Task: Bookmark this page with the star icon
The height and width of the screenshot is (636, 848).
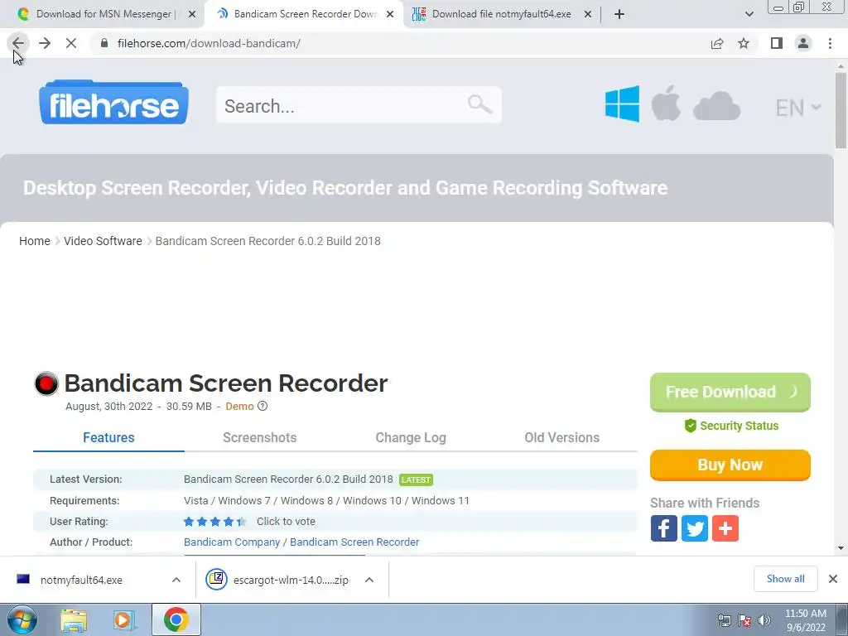Action: click(x=744, y=43)
